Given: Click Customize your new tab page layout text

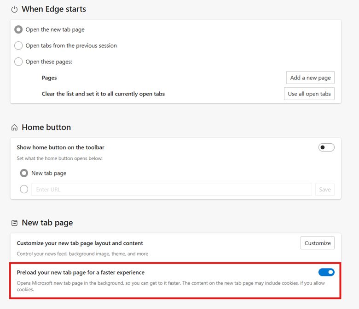Looking at the screenshot, I should (80, 243).
